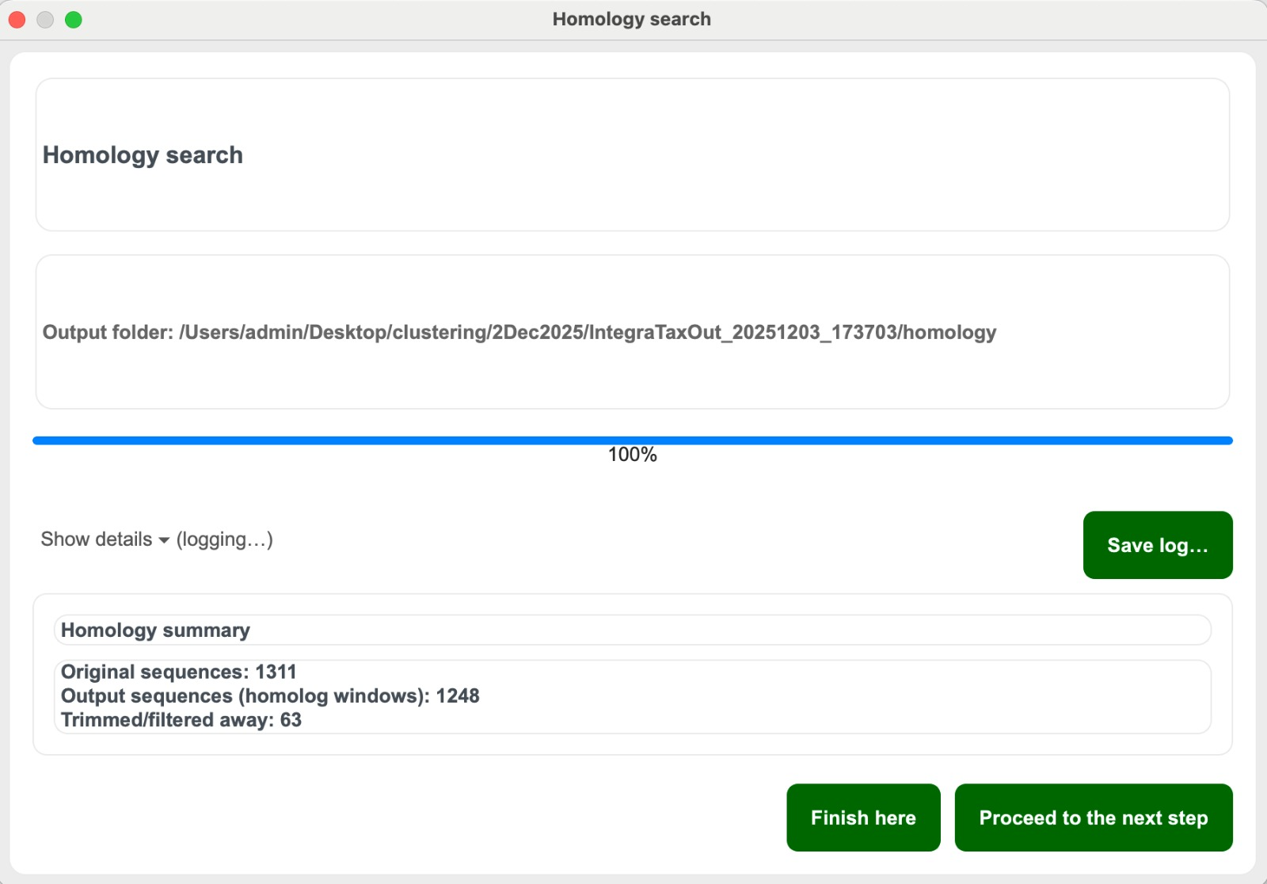
Task: Click the Output folder path text
Action: tap(587, 332)
